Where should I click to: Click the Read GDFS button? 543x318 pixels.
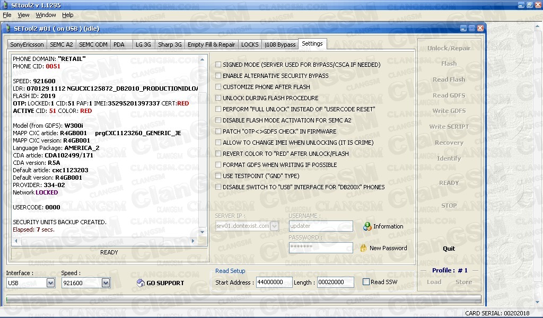click(x=449, y=95)
